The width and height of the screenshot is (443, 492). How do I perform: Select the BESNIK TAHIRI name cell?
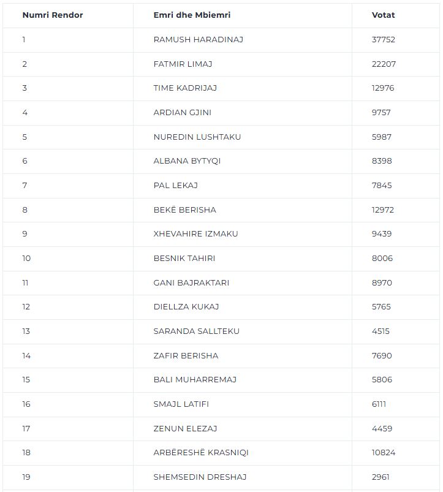pyautogui.click(x=184, y=258)
